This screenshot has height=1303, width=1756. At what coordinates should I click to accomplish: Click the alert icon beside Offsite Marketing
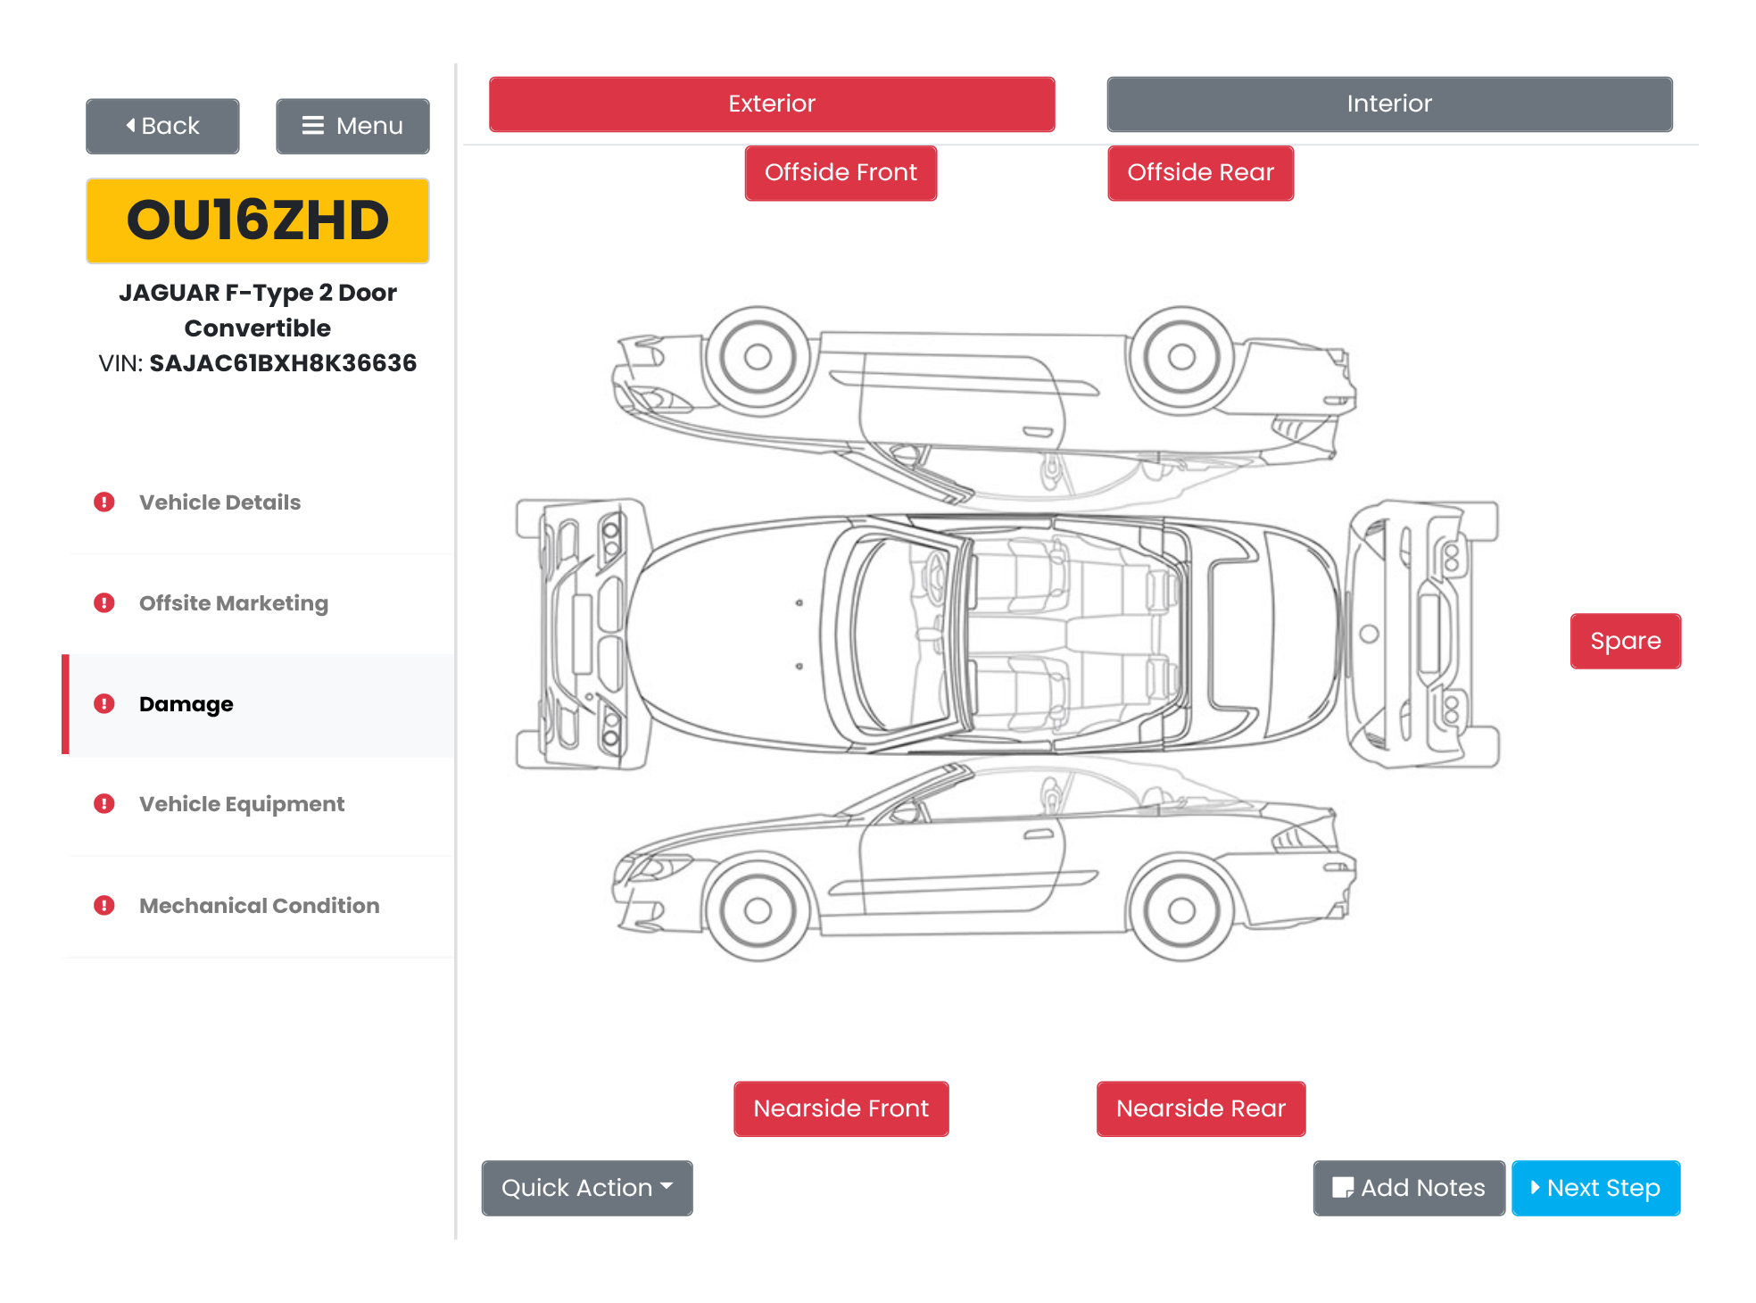(104, 603)
